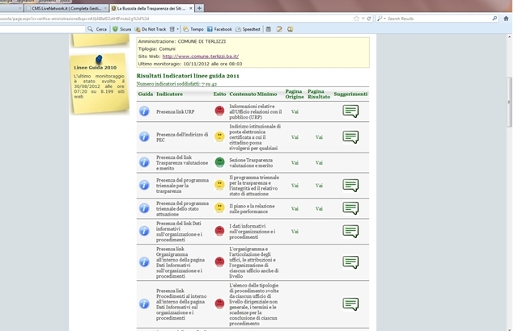Click the browser address bar URL
Viewport: 518px width, 331px height.
(175, 19)
